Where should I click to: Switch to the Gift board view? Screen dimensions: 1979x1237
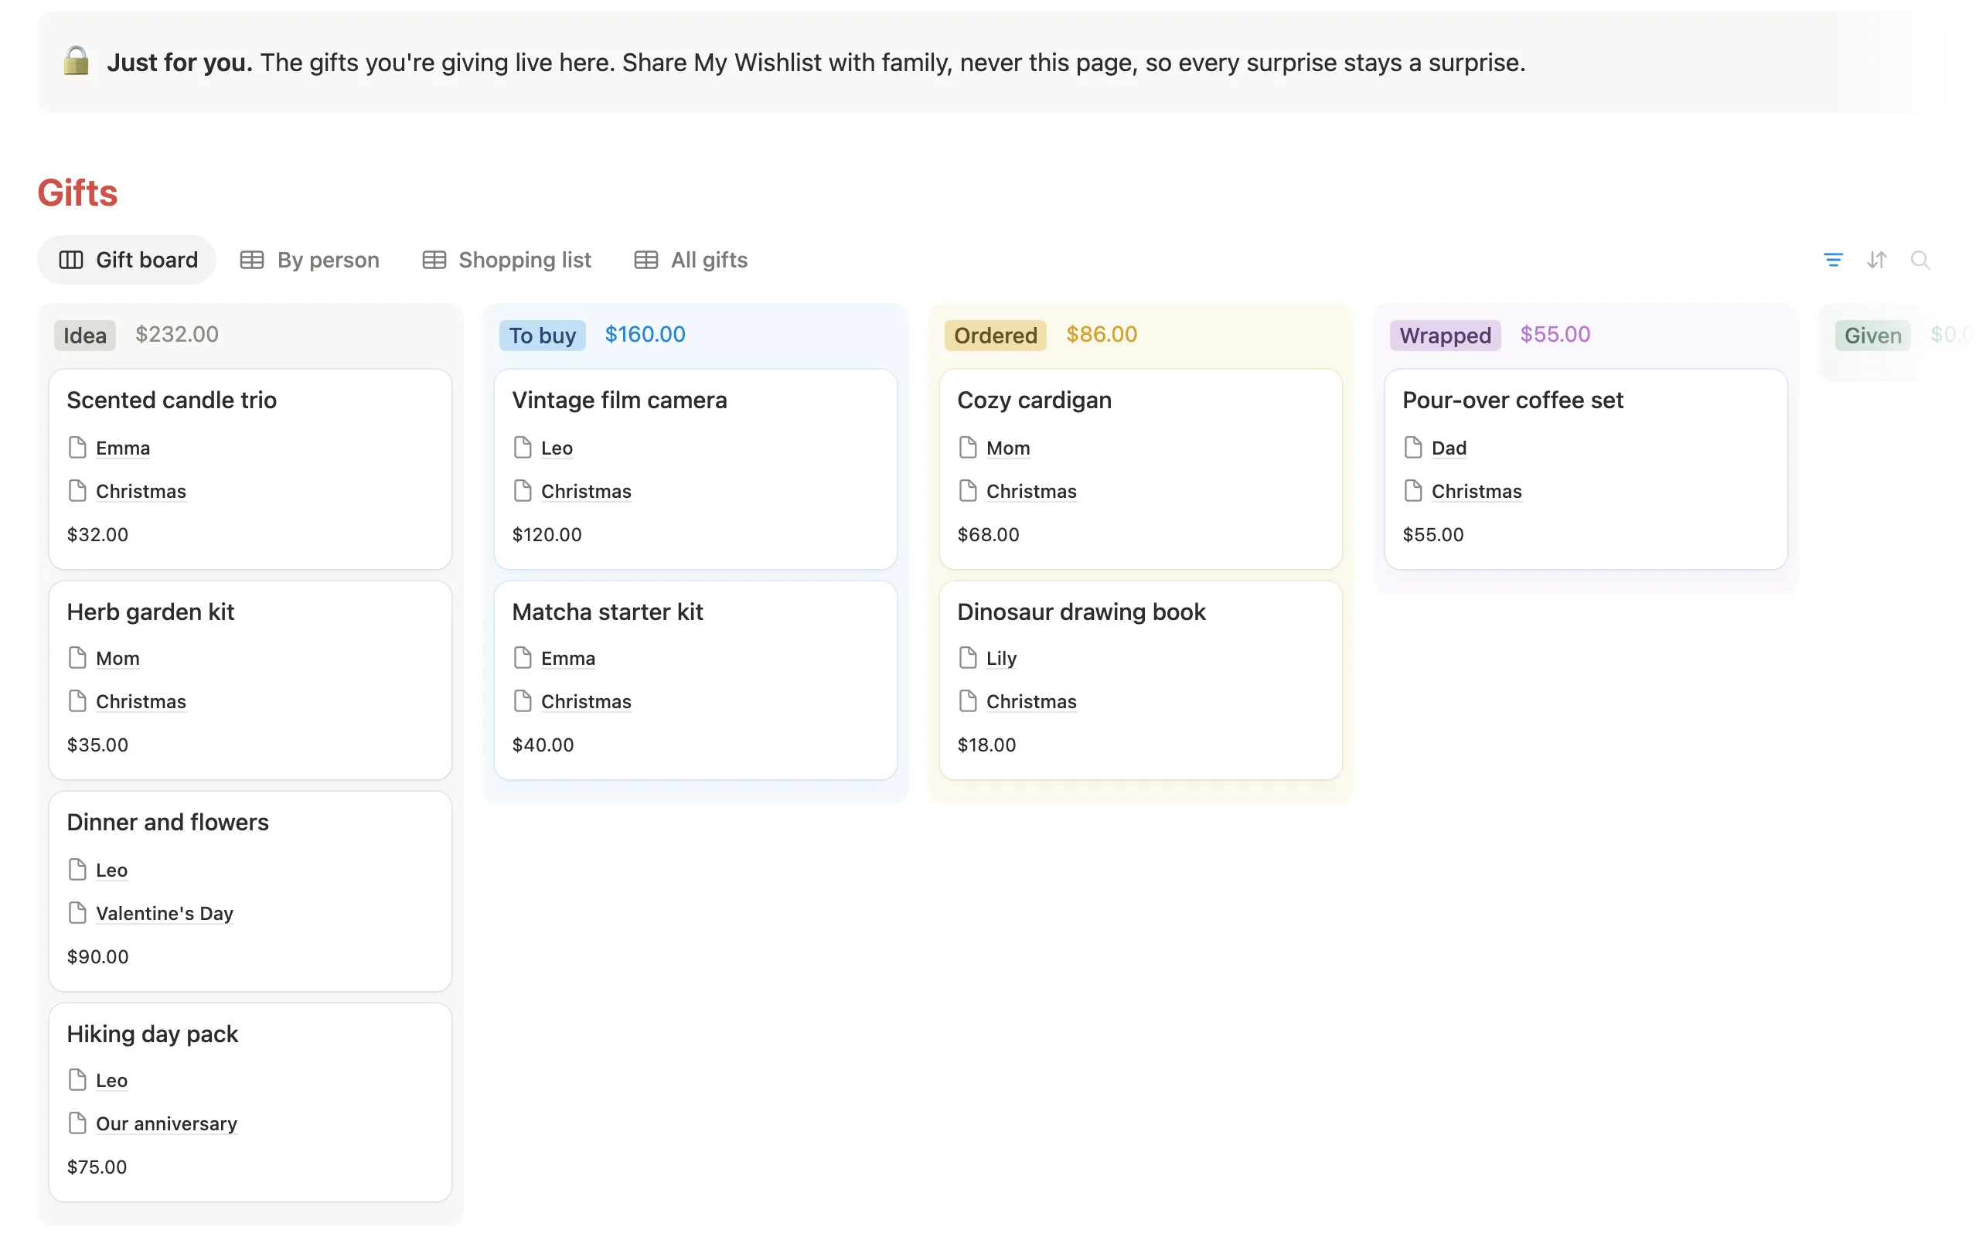[x=127, y=261]
